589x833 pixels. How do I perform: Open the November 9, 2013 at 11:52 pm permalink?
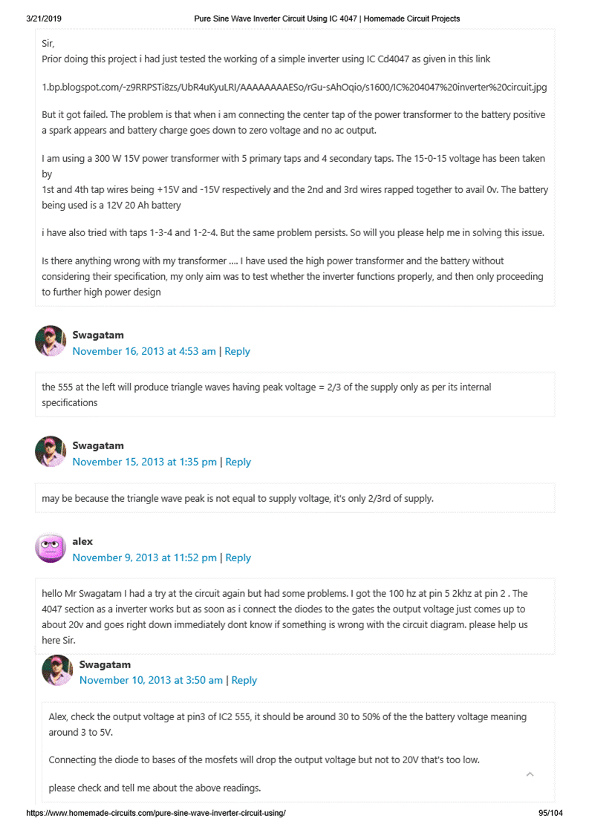pos(144,558)
